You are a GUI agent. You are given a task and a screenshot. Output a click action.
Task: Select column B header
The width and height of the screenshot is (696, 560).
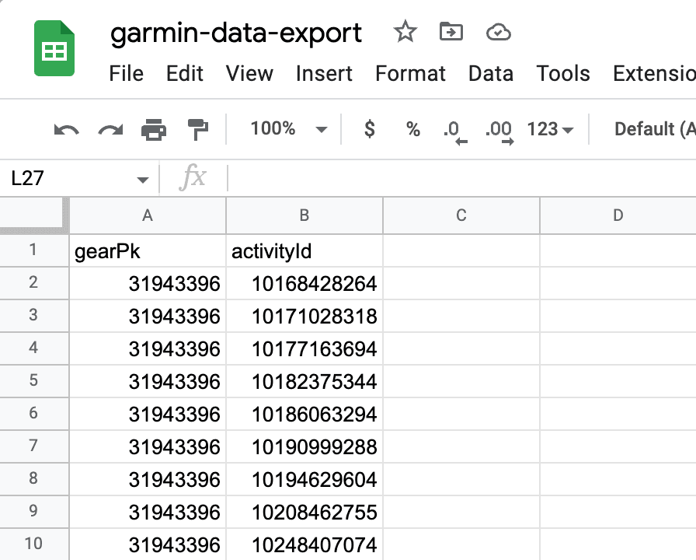click(304, 215)
